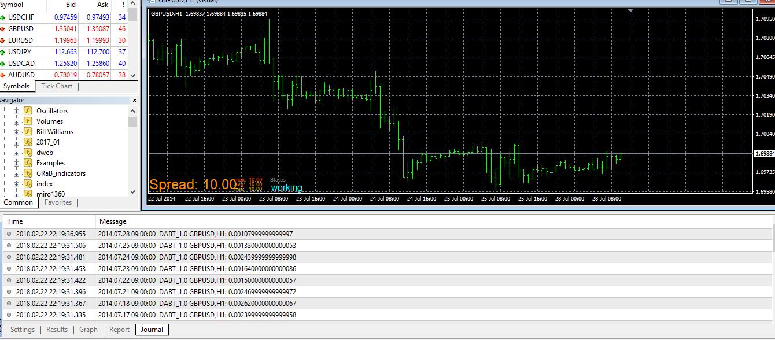Screen dimensions: 775x340
Task: Expand the Examples tree node
Action: pos(17,163)
